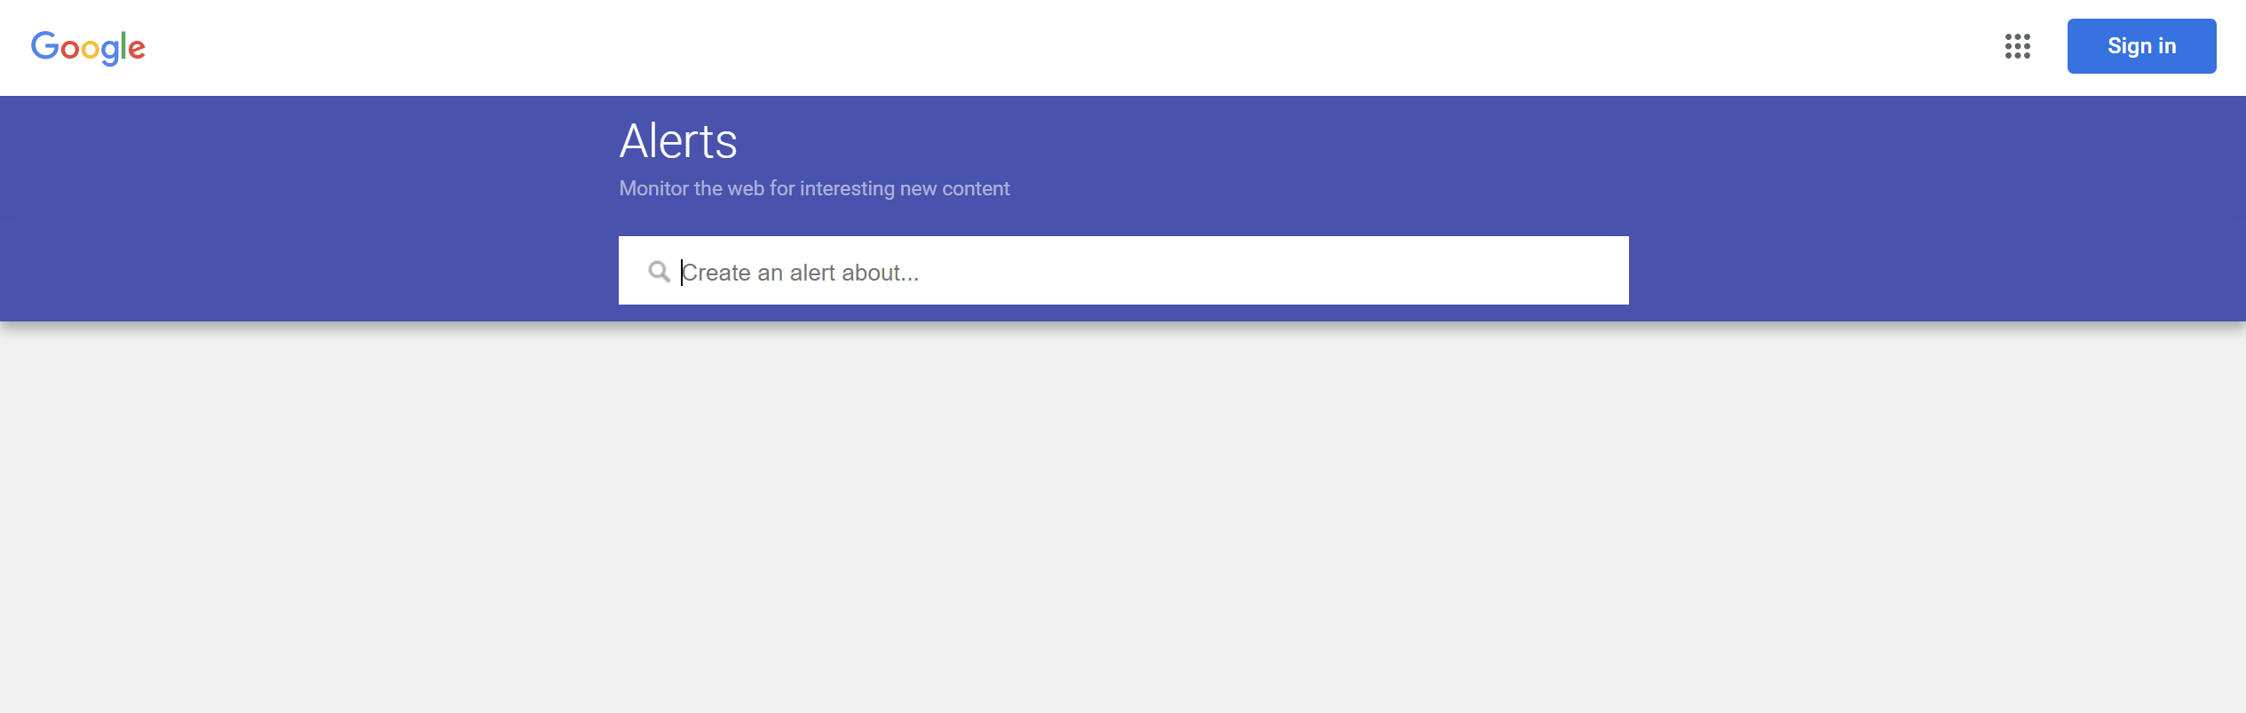Click the Sign in button
The width and height of the screenshot is (2246, 713).
pos(2141,45)
